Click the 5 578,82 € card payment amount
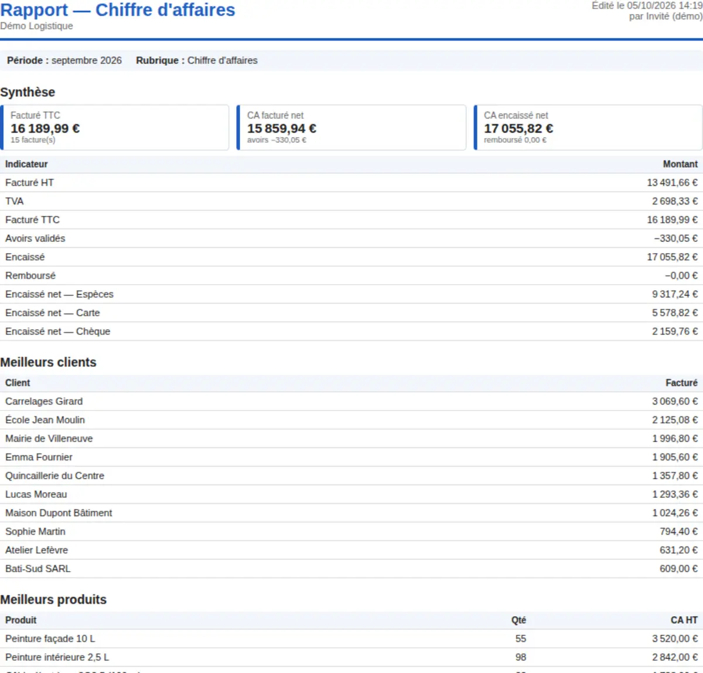 point(675,313)
